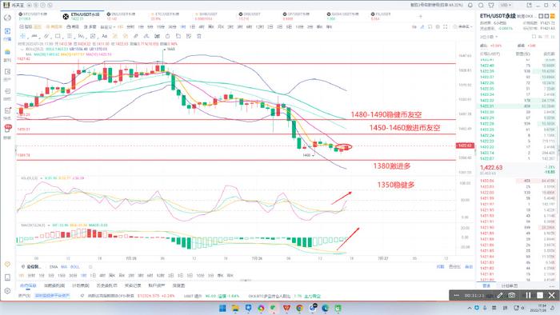This screenshot has height=315, width=560.
Task: Collapse the BOLL indicator legend arrow
Action: pyautogui.click(x=22, y=50)
